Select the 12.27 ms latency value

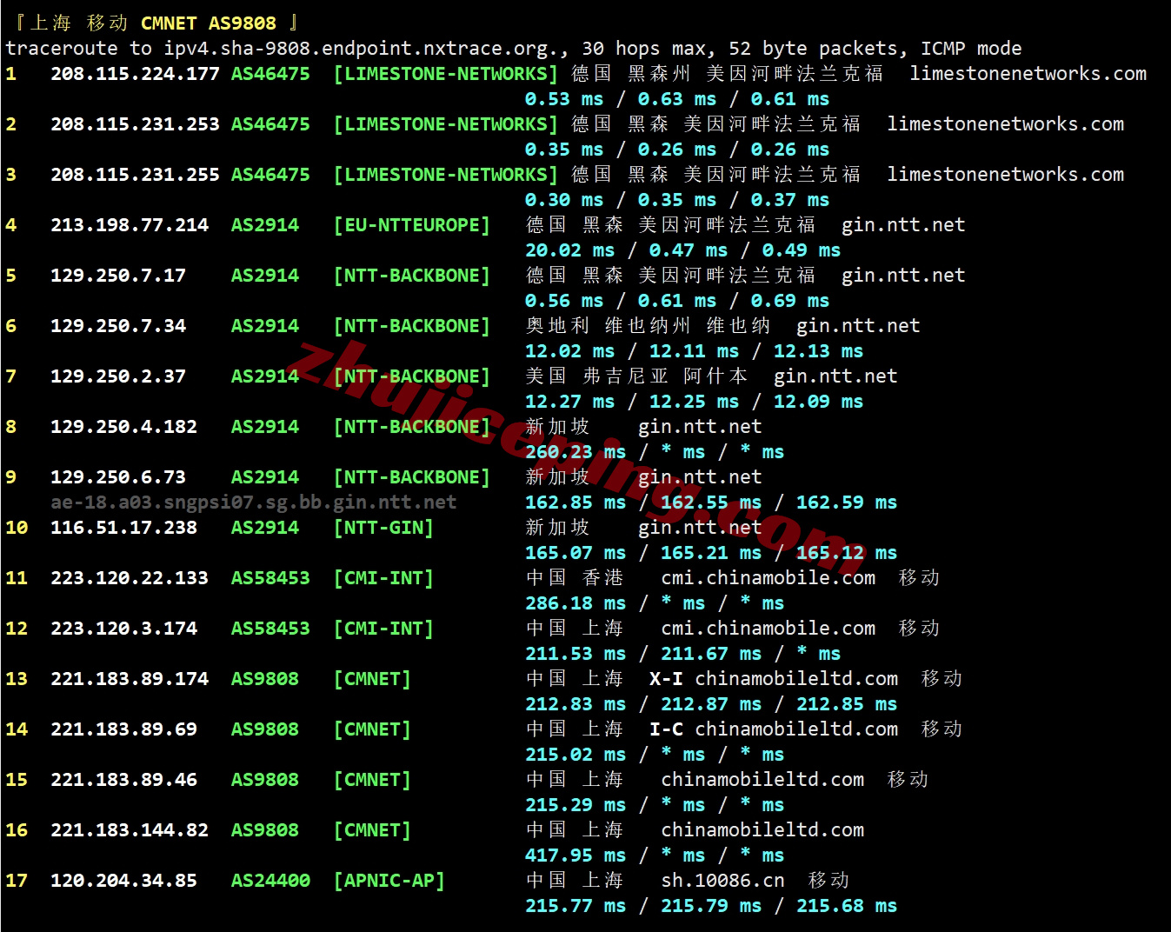click(569, 402)
